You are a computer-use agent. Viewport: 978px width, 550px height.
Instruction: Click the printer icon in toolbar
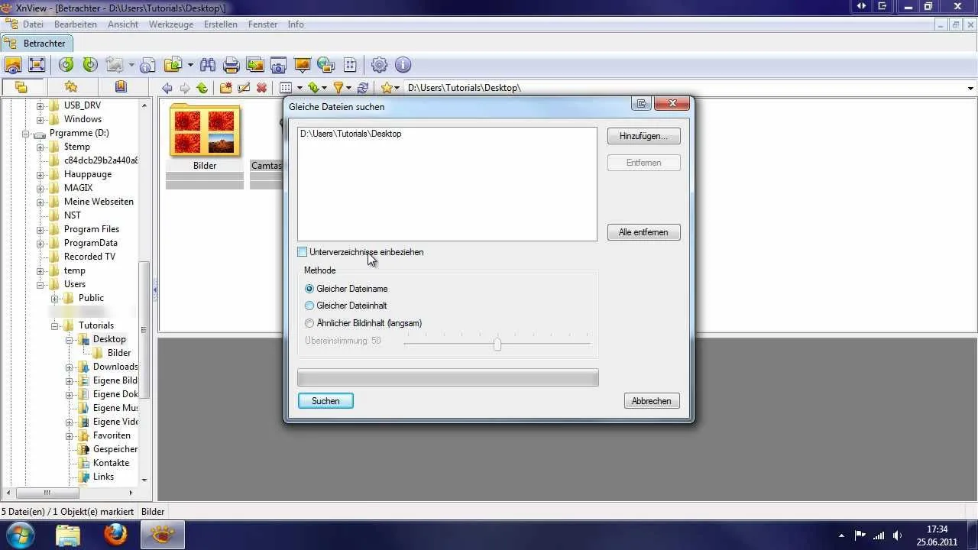(x=231, y=66)
